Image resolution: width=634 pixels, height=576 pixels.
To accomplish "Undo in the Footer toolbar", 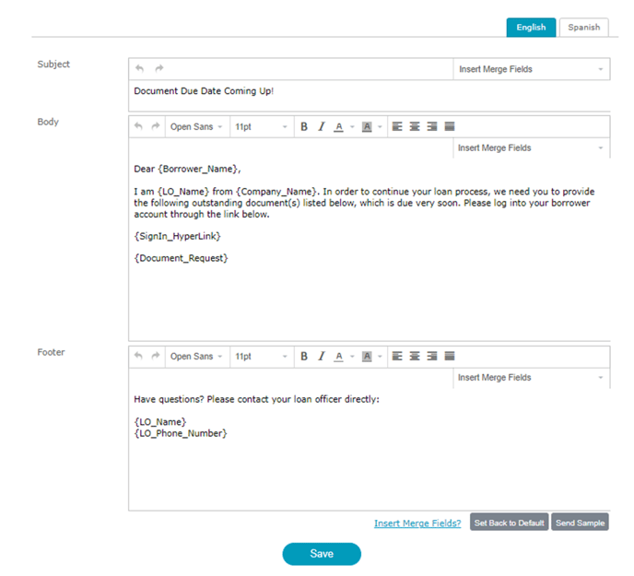I will (138, 356).
